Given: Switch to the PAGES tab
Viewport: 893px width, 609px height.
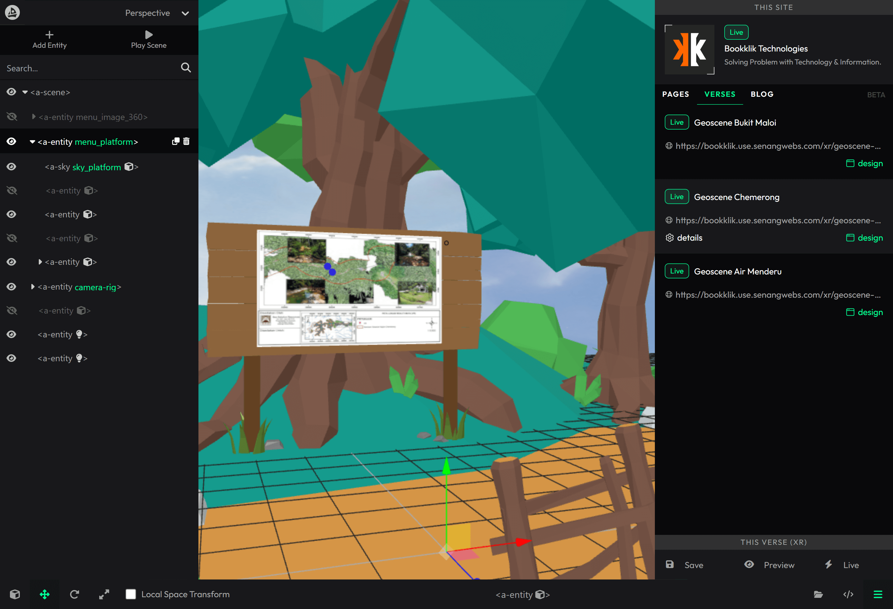Looking at the screenshot, I should pos(675,94).
